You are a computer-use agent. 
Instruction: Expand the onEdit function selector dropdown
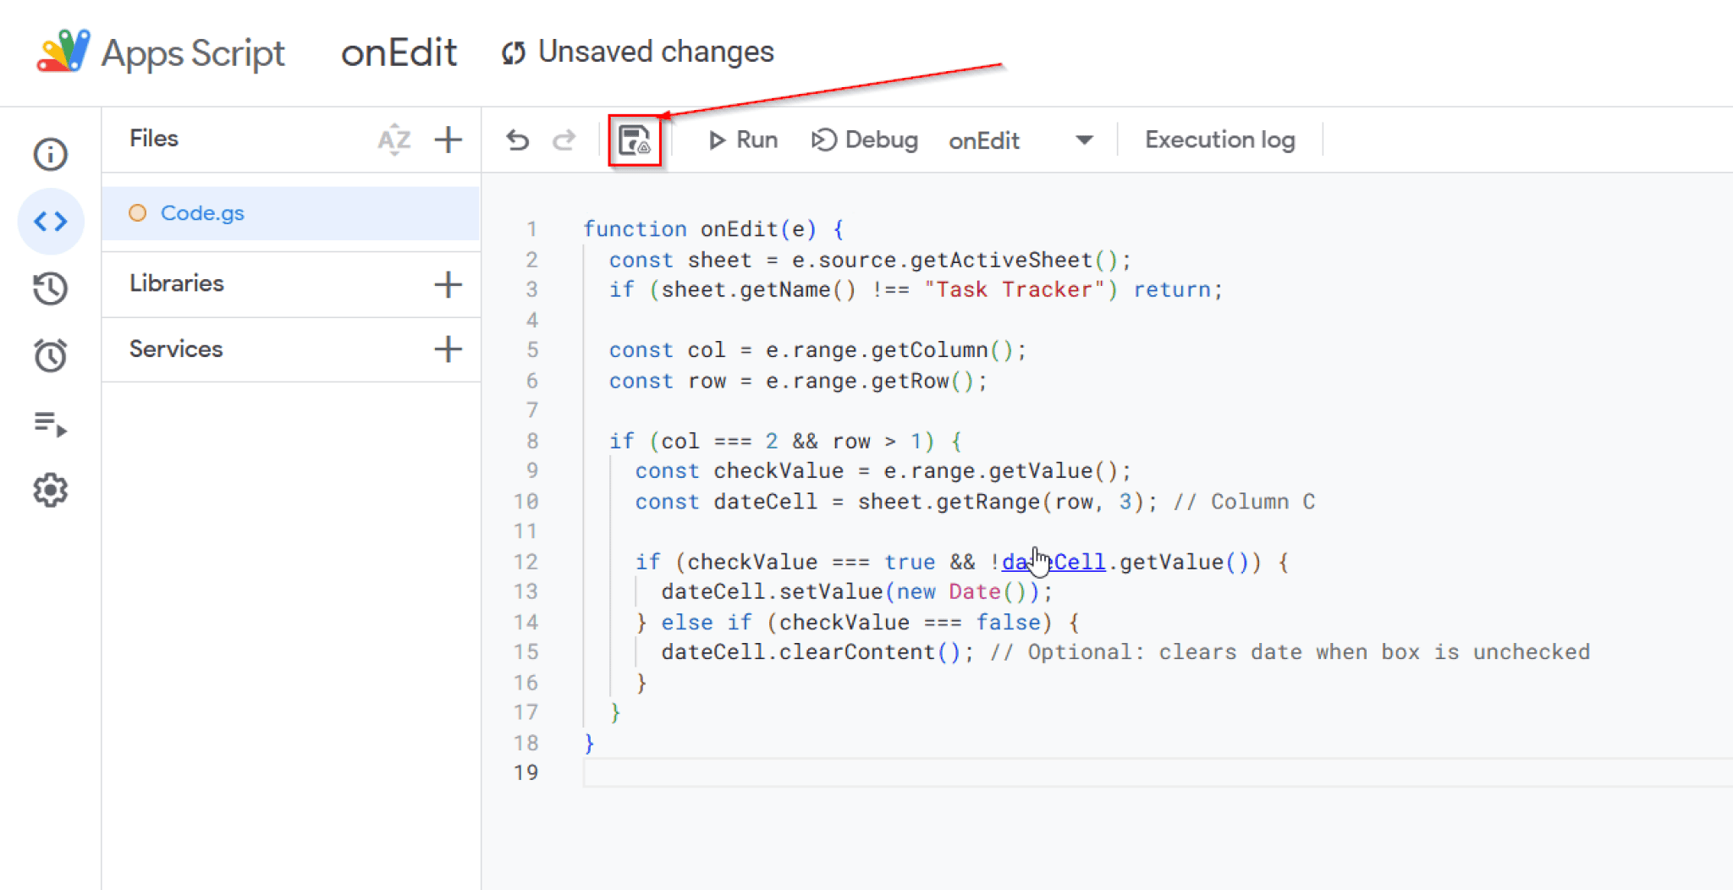click(1084, 140)
